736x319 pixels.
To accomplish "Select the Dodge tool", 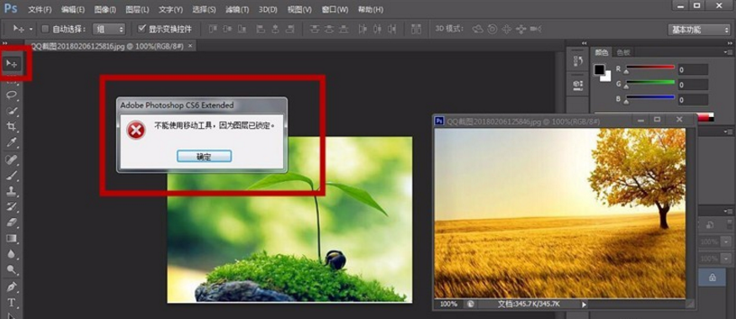I will (x=11, y=269).
